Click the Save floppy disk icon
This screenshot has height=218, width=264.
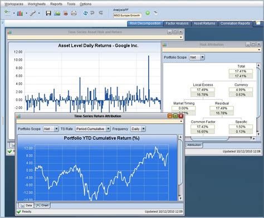(48, 13)
